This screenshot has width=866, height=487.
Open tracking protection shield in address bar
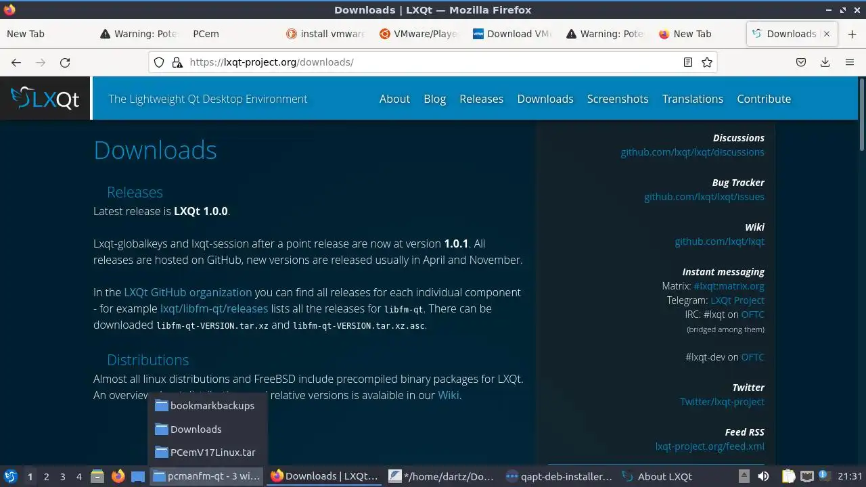click(159, 62)
